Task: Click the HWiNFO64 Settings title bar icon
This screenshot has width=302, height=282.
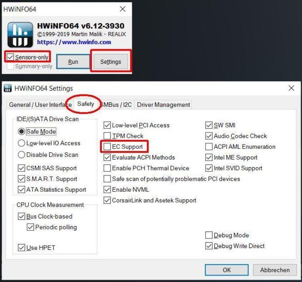Action: 8,88
